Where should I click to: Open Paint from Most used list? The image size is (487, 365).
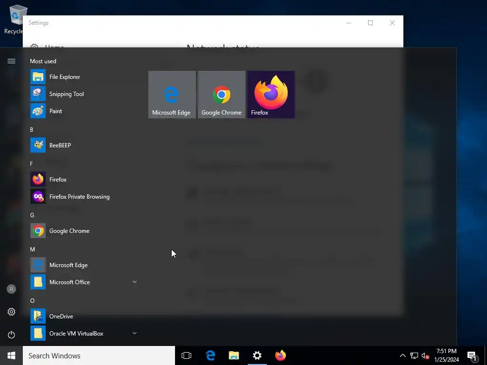click(x=84, y=111)
